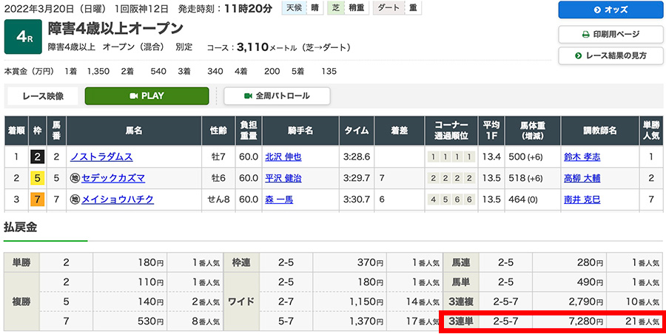Open the 印刷用ページ print page
Image resolution: width=666 pixels, height=334 pixels.
coord(610,34)
